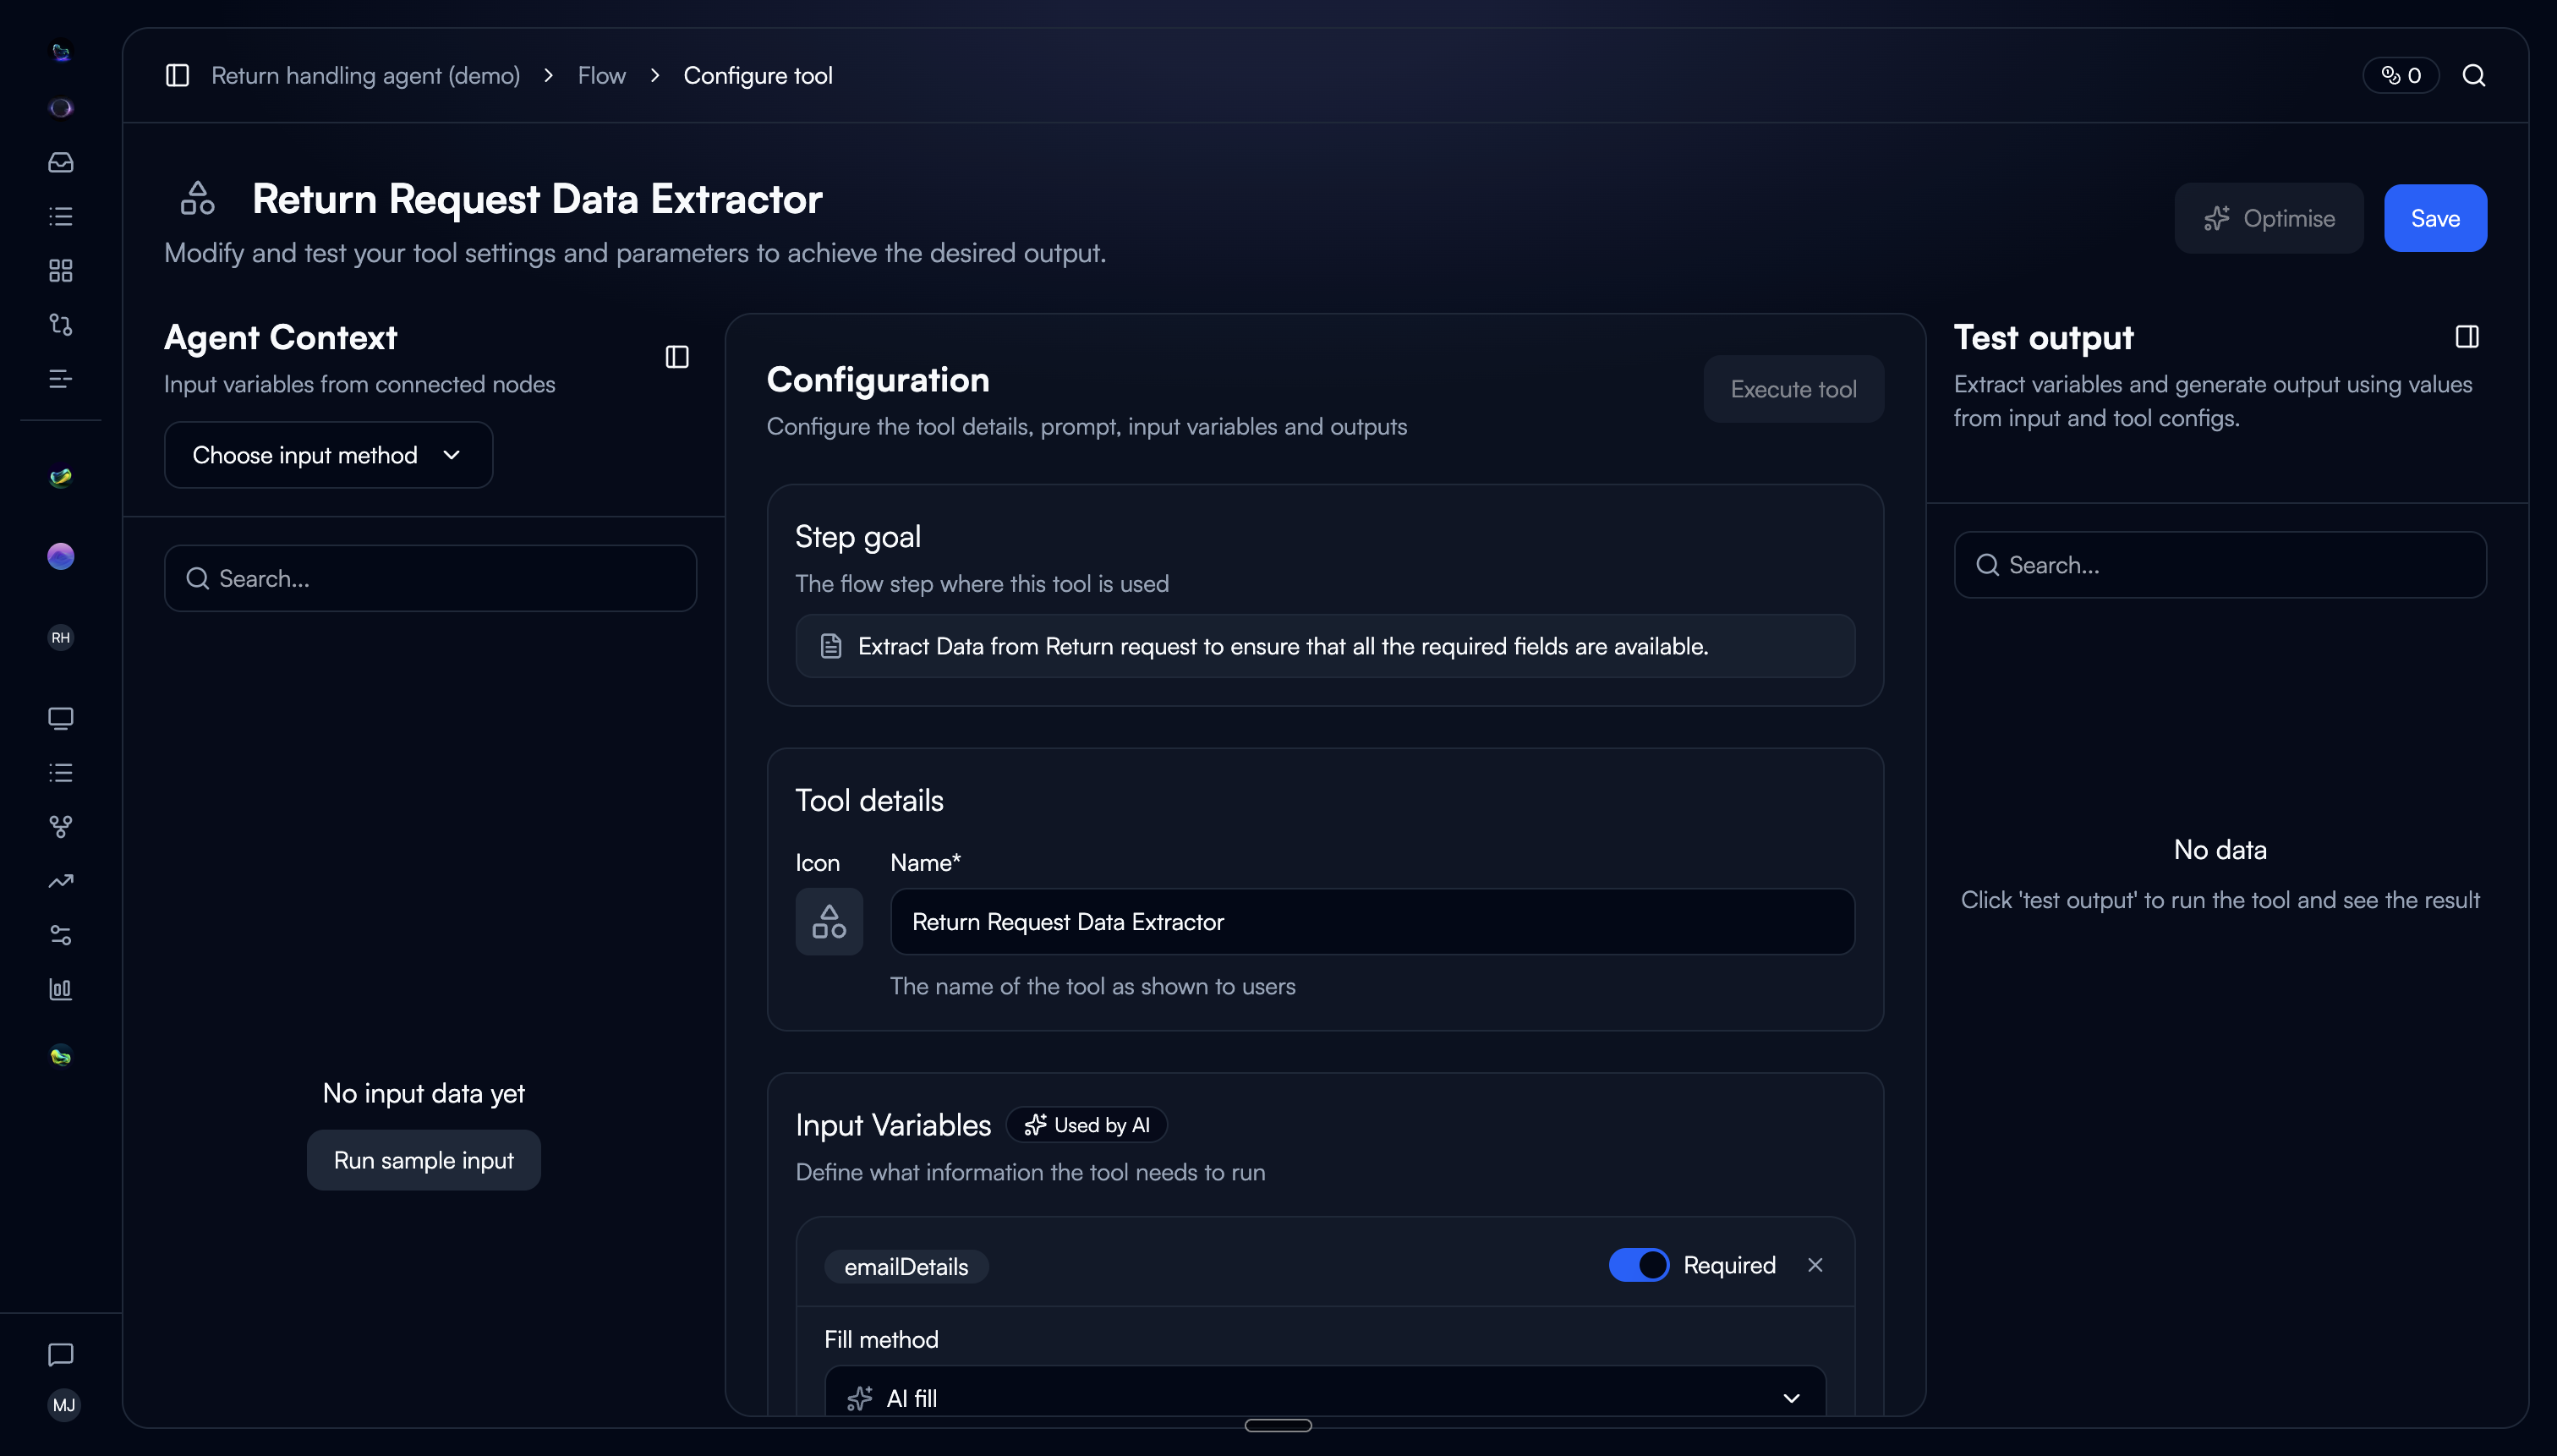Click the search icon in top bar
2557x1456 pixels.
(2473, 76)
